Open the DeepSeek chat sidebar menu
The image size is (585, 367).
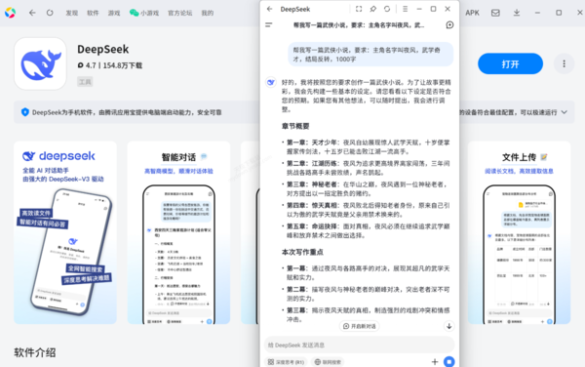(269, 25)
